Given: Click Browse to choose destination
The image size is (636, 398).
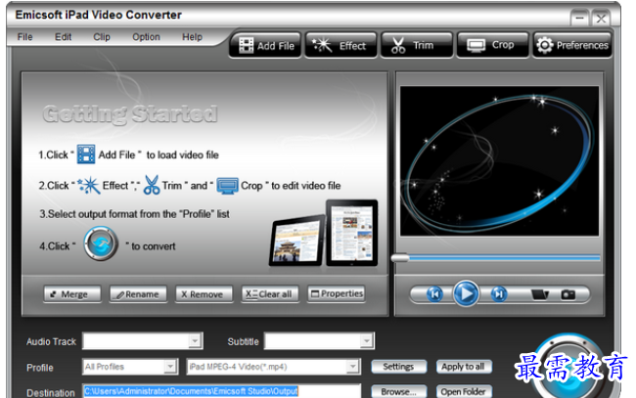Looking at the screenshot, I should tap(398, 391).
